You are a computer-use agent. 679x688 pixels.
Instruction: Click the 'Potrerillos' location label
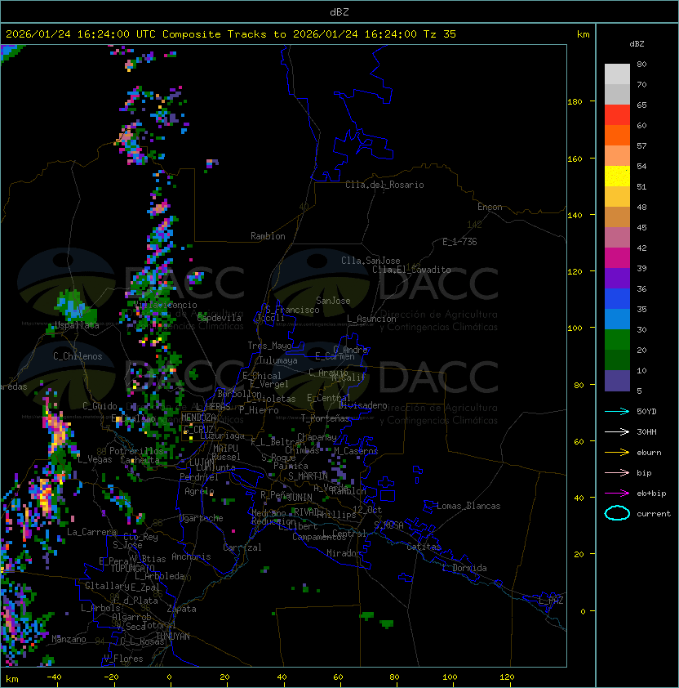pyautogui.click(x=136, y=451)
